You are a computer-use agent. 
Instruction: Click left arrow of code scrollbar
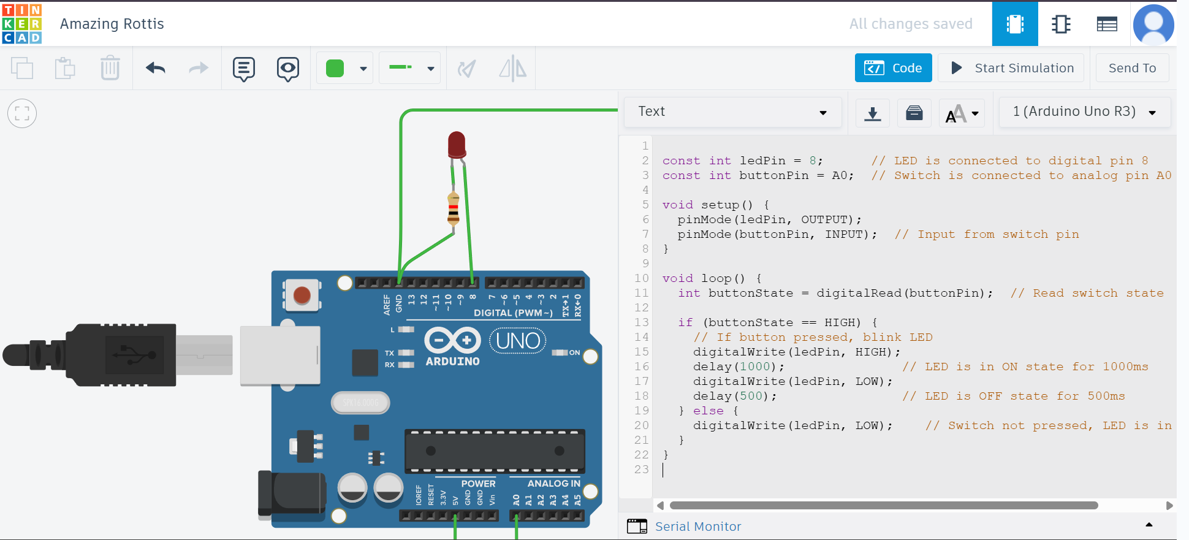(660, 506)
